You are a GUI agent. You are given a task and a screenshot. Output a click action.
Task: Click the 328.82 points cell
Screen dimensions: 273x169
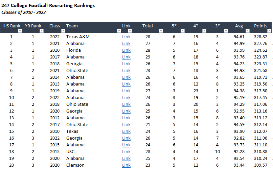coord(260,37)
